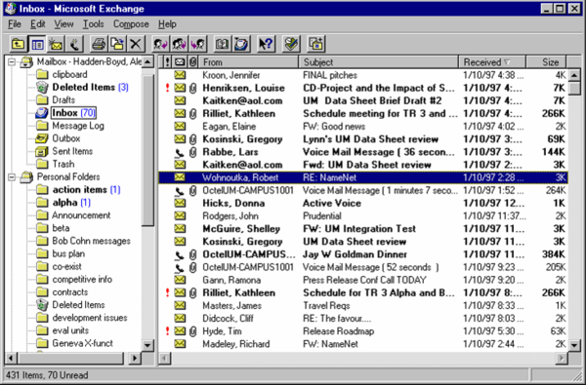Viewport: 586px width, 385px height.
Task: Click the Print toolbar icon
Action: [99, 45]
